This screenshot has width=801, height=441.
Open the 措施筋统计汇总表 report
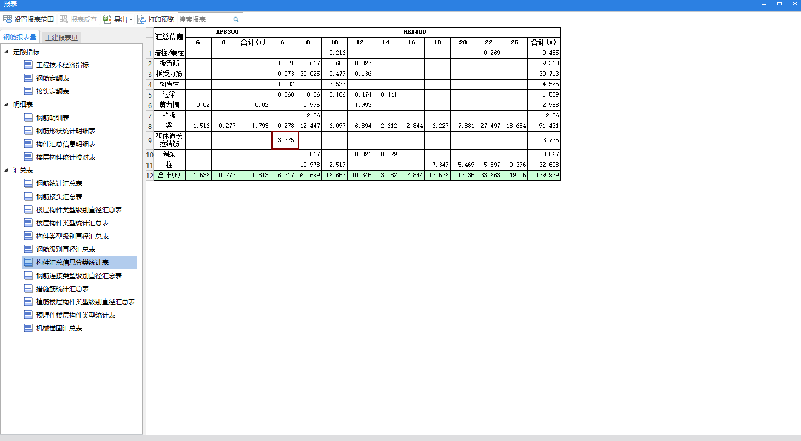click(63, 289)
